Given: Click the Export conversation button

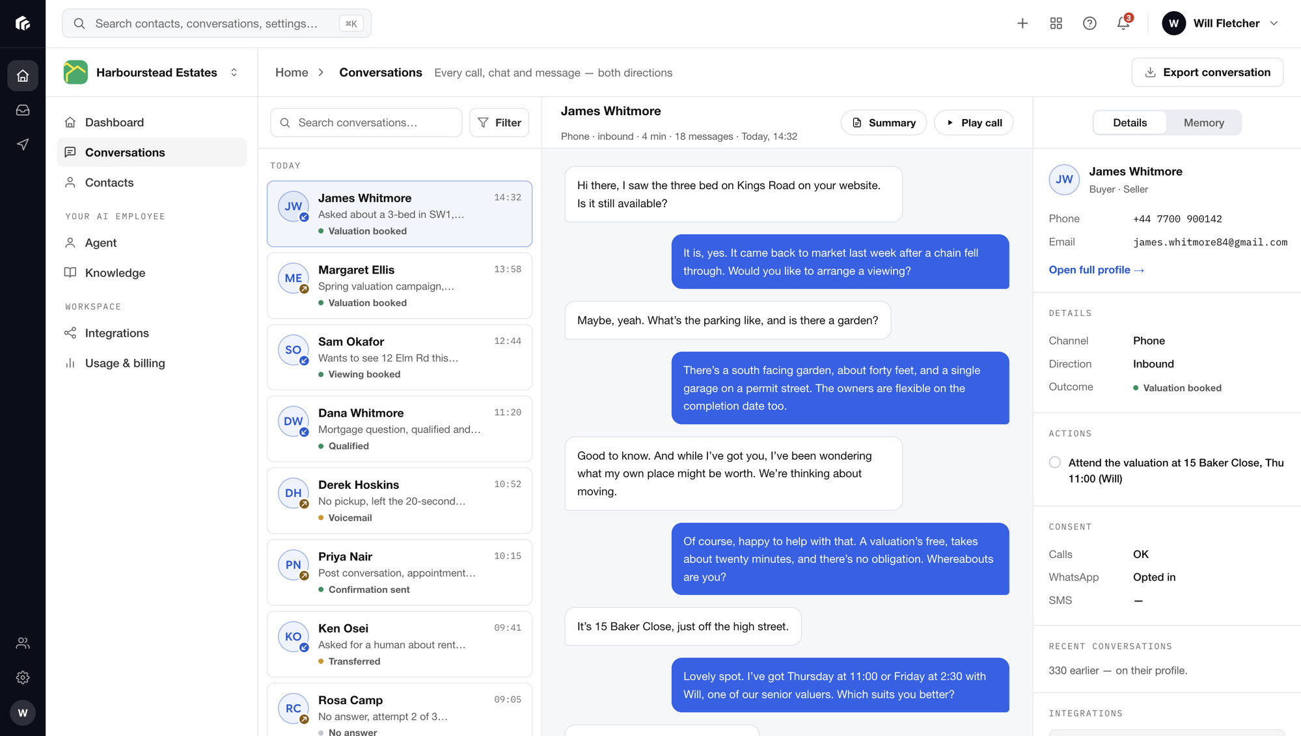Looking at the screenshot, I should pos(1207,72).
